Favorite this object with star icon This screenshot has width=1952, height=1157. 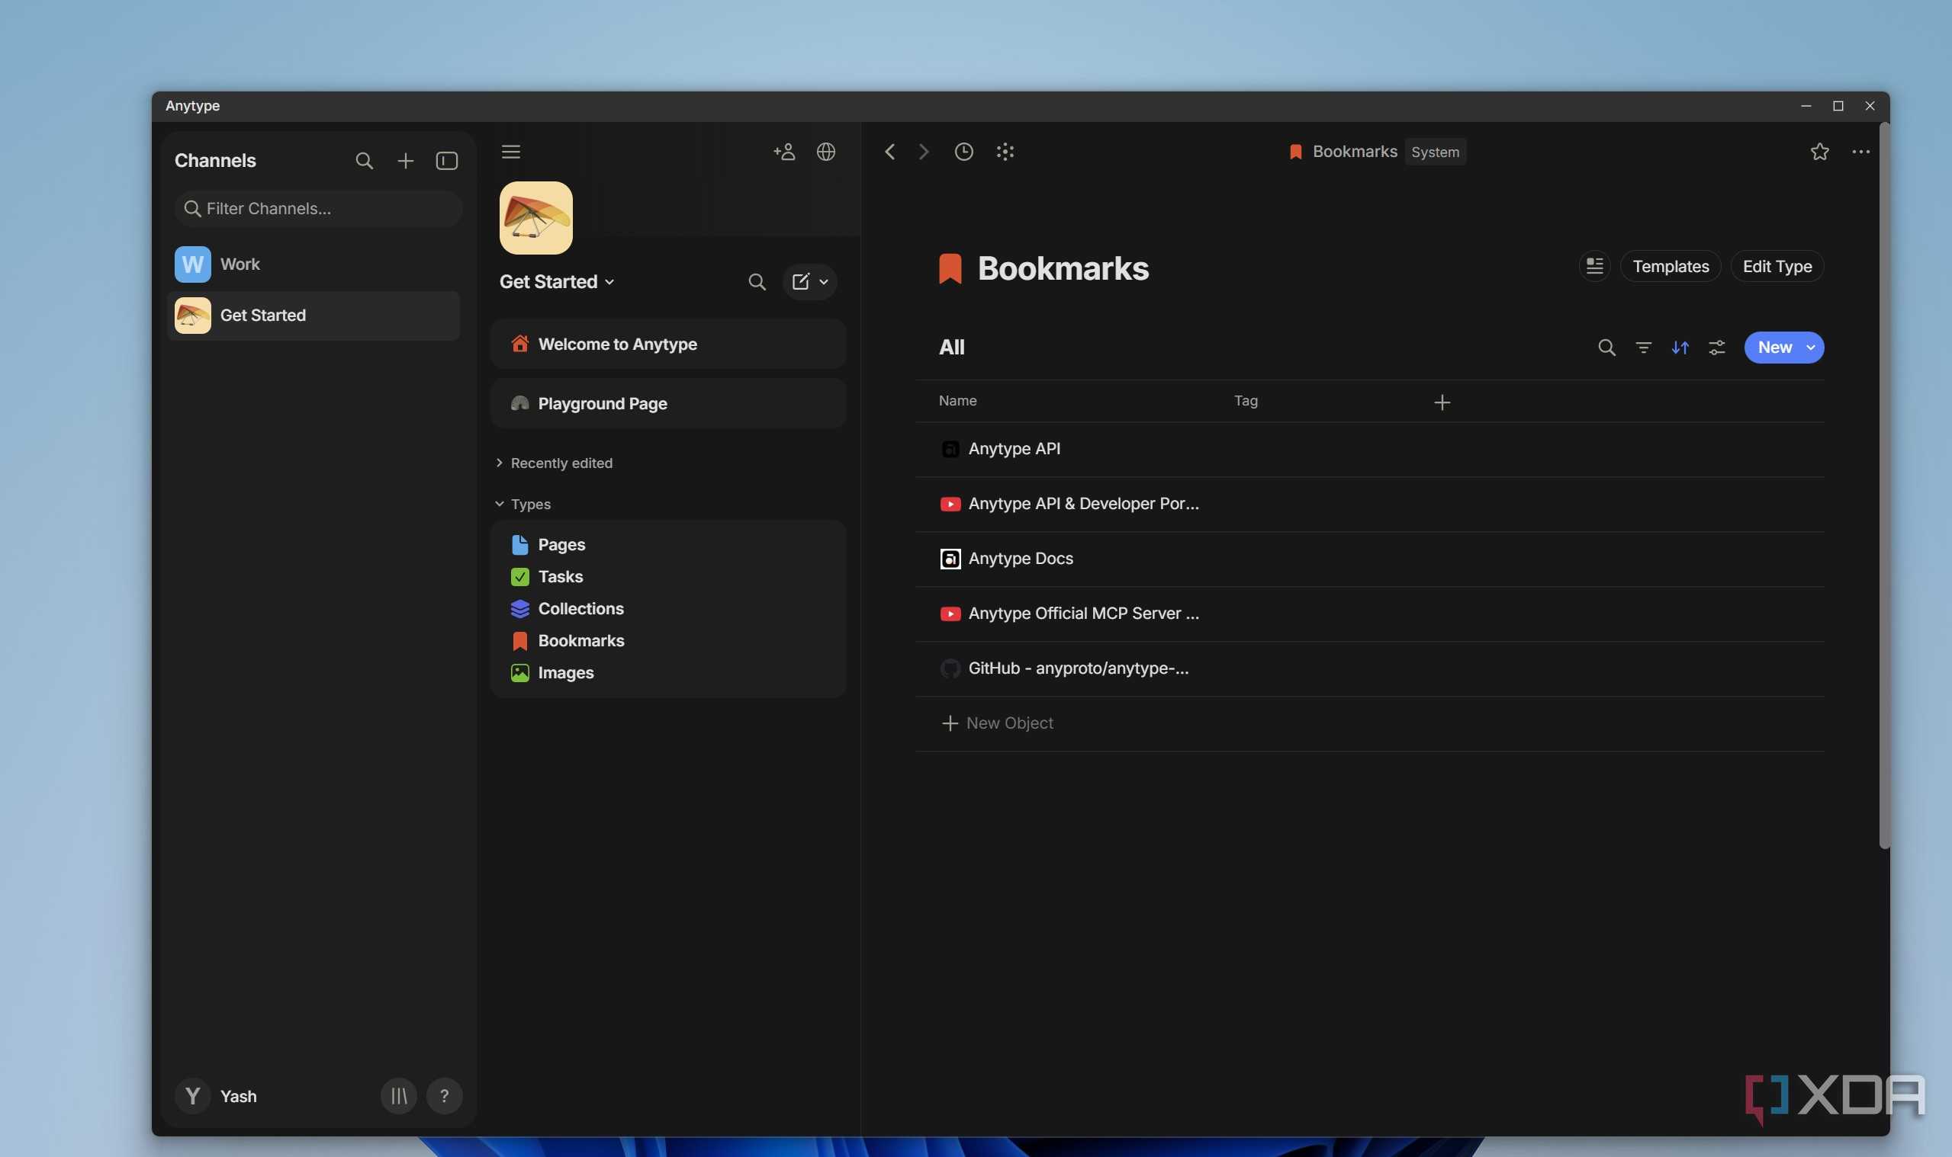[x=1819, y=151]
